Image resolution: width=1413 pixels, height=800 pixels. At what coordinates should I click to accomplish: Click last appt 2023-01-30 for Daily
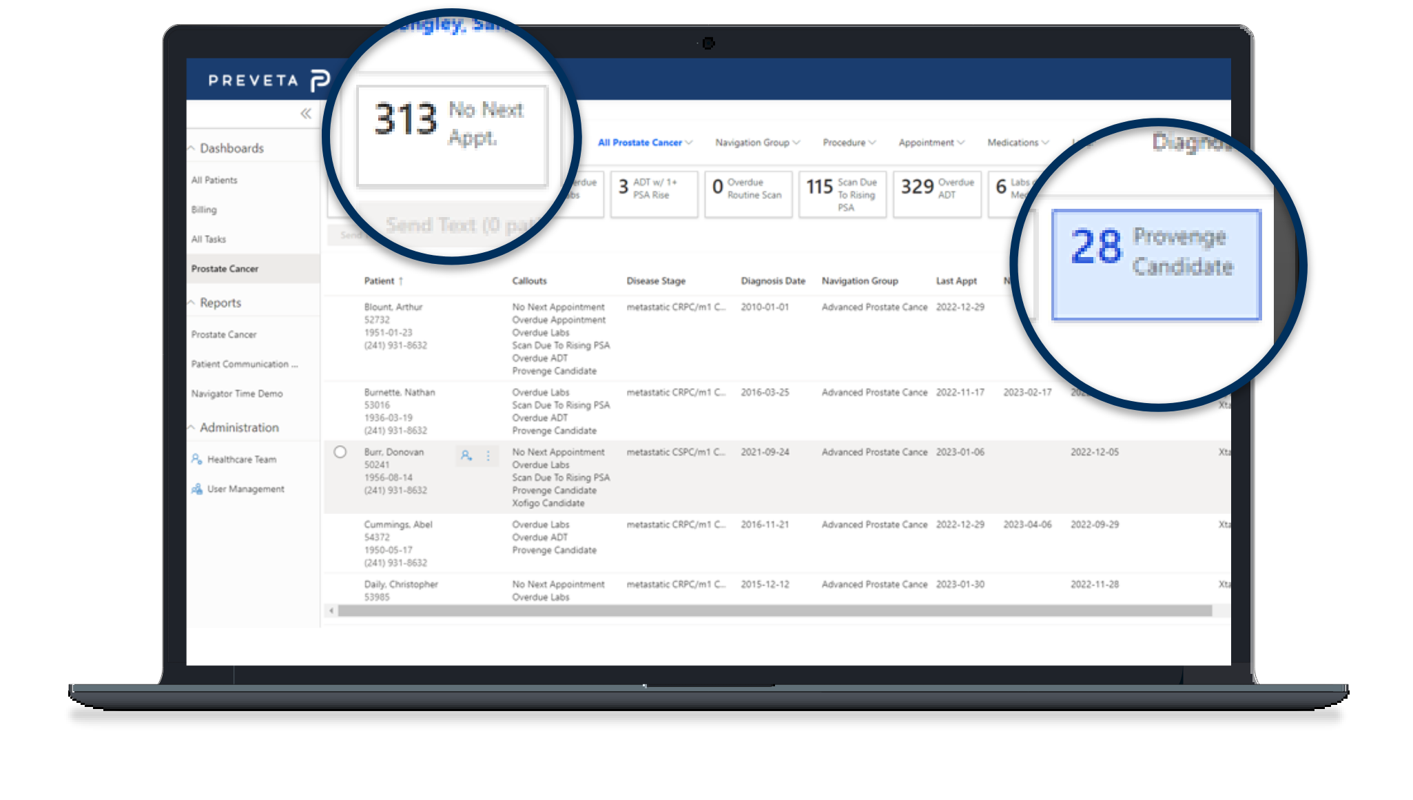click(x=960, y=584)
